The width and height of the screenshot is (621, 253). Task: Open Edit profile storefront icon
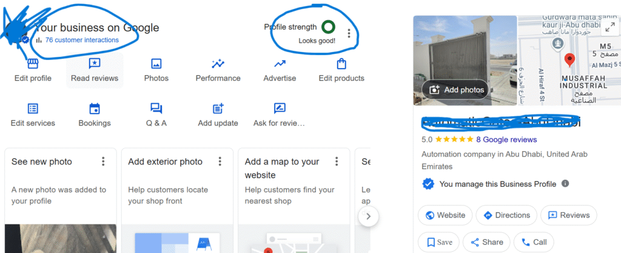point(33,64)
